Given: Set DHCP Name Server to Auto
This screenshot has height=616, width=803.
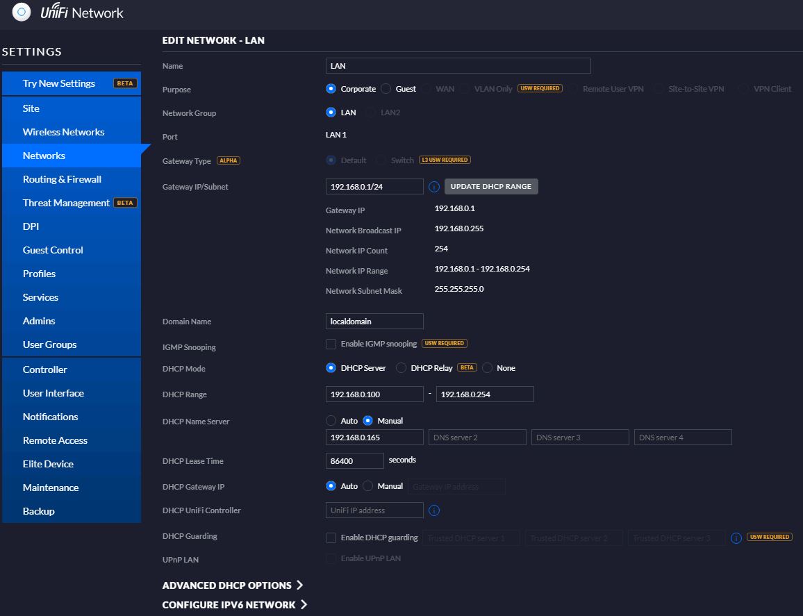Looking at the screenshot, I should click(x=331, y=420).
